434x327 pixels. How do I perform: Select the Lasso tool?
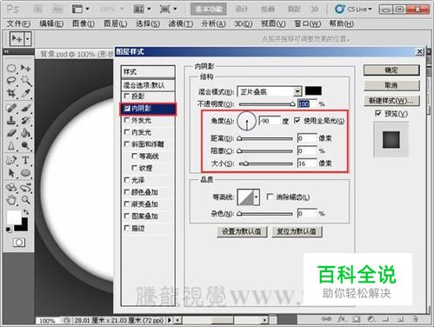point(11,81)
